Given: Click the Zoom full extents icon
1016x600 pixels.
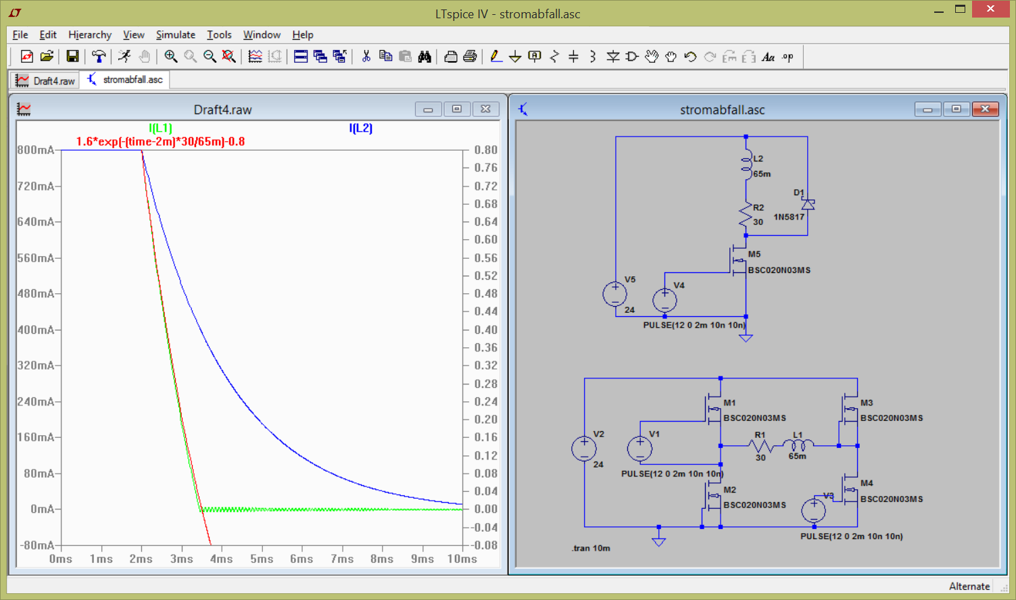Looking at the screenshot, I should coord(229,57).
